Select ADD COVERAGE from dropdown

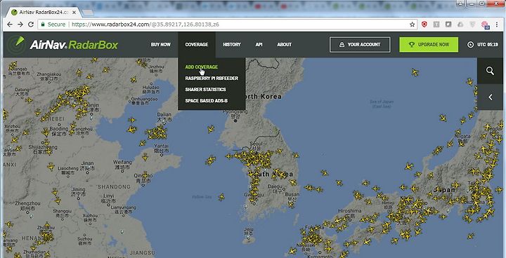[202, 67]
